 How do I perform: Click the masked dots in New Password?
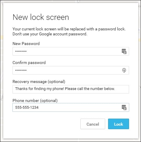pyautogui.click(x=21, y=51)
